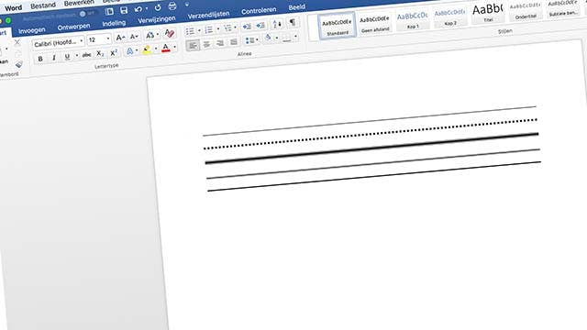Select the Geen afstand style
This screenshot has height=330, width=587.
point(375,24)
